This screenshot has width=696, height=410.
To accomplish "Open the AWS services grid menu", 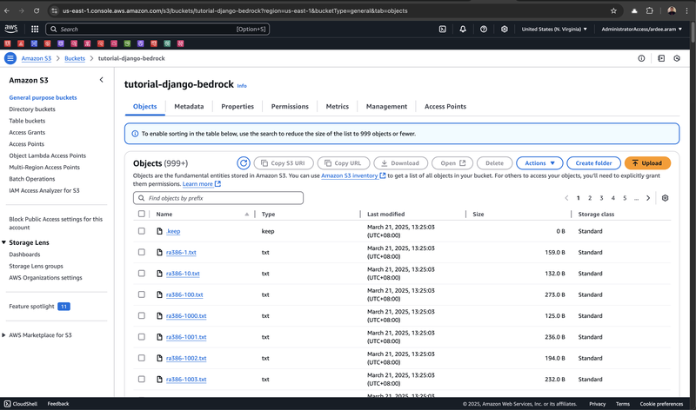I will coord(35,30).
